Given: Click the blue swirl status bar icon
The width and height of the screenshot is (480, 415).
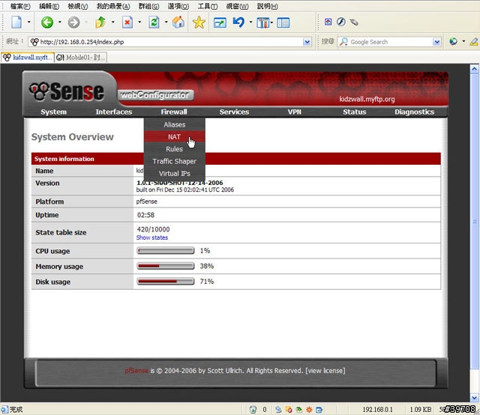Looking at the screenshot, I should tap(278, 410).
